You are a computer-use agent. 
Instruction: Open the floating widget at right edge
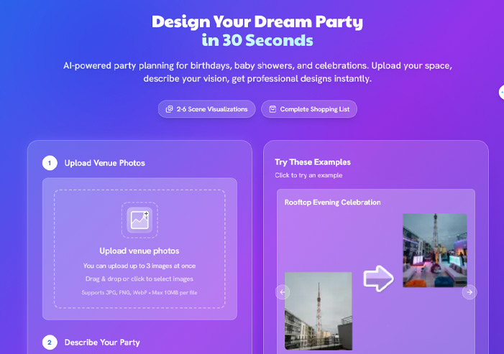point(501,93)
